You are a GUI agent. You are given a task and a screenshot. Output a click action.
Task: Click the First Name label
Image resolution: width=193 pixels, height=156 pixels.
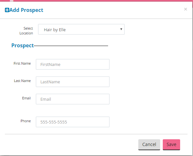point(22,63)
